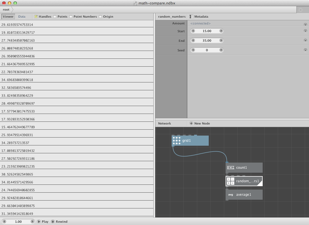Enable the Points checkbox

click(55, 17)
